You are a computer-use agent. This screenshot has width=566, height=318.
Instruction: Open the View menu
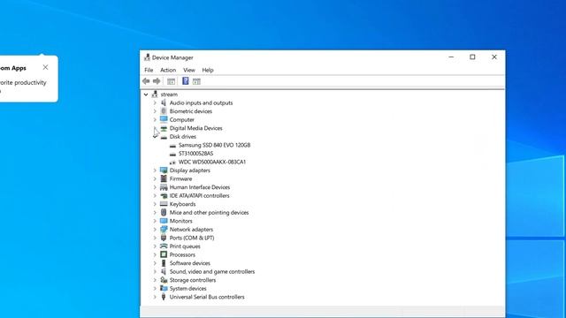(189, 70)
